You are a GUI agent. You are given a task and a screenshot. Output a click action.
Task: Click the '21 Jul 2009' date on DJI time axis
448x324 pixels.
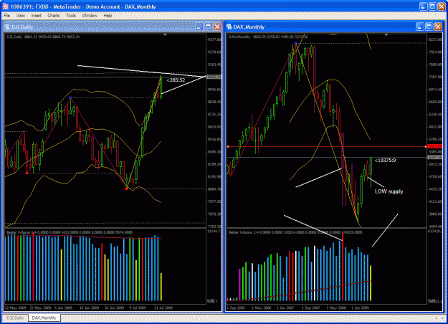[x=163, y=308]
